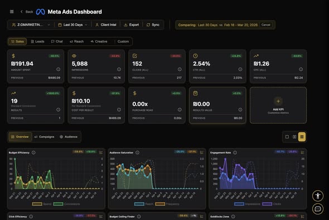
Task: Switch chart type on Engagement Rate
Action: 302,152
